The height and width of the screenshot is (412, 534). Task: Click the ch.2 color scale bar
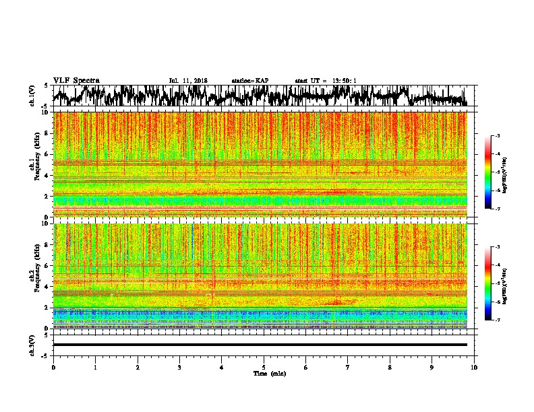tap(487, 283)
